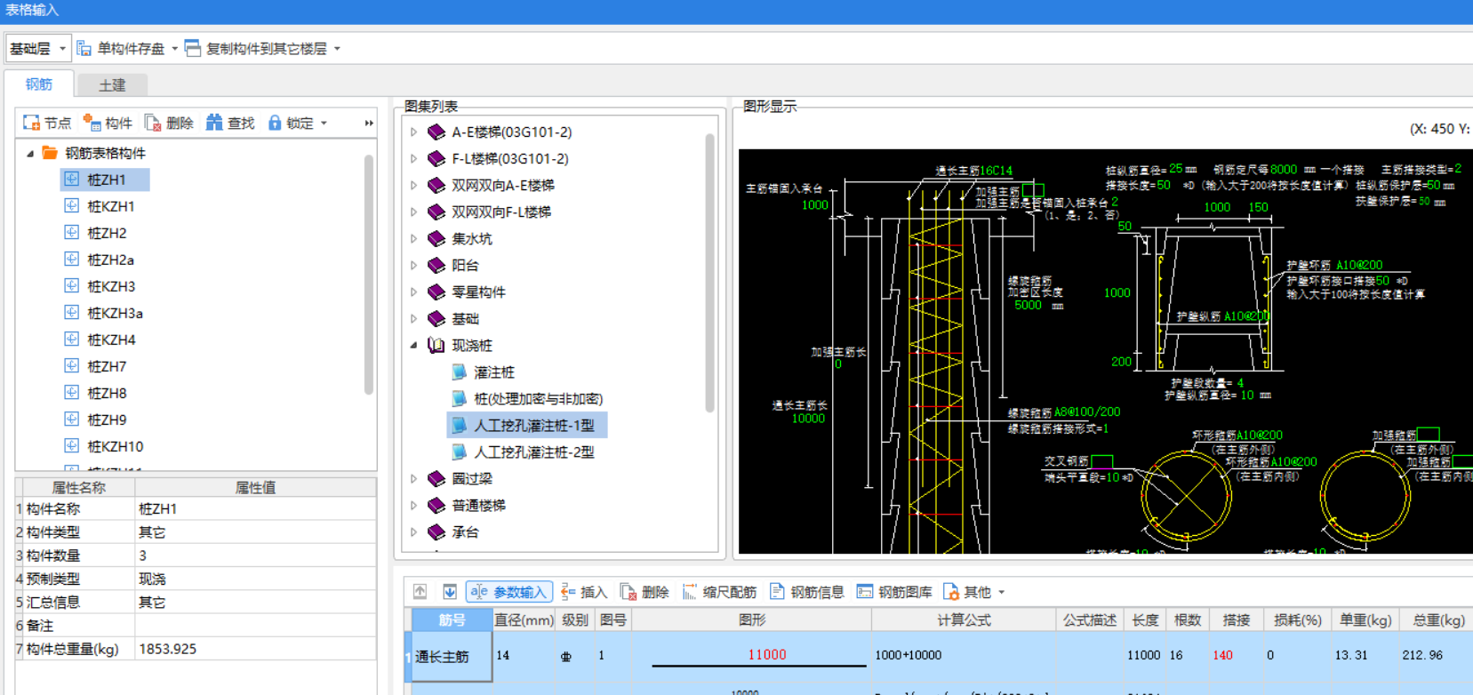Click the 缩尺配筋 button
The height and width of the screenshot is (695, 1473).
719,592
